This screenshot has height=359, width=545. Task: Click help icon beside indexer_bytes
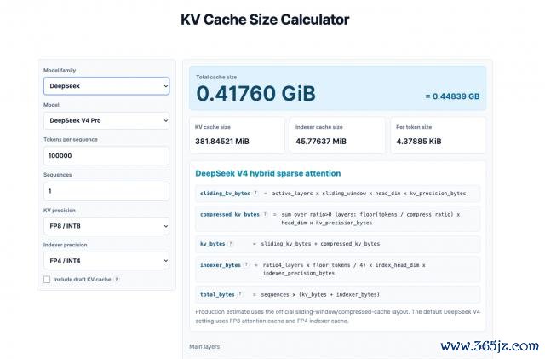click(x=246, y=264)
